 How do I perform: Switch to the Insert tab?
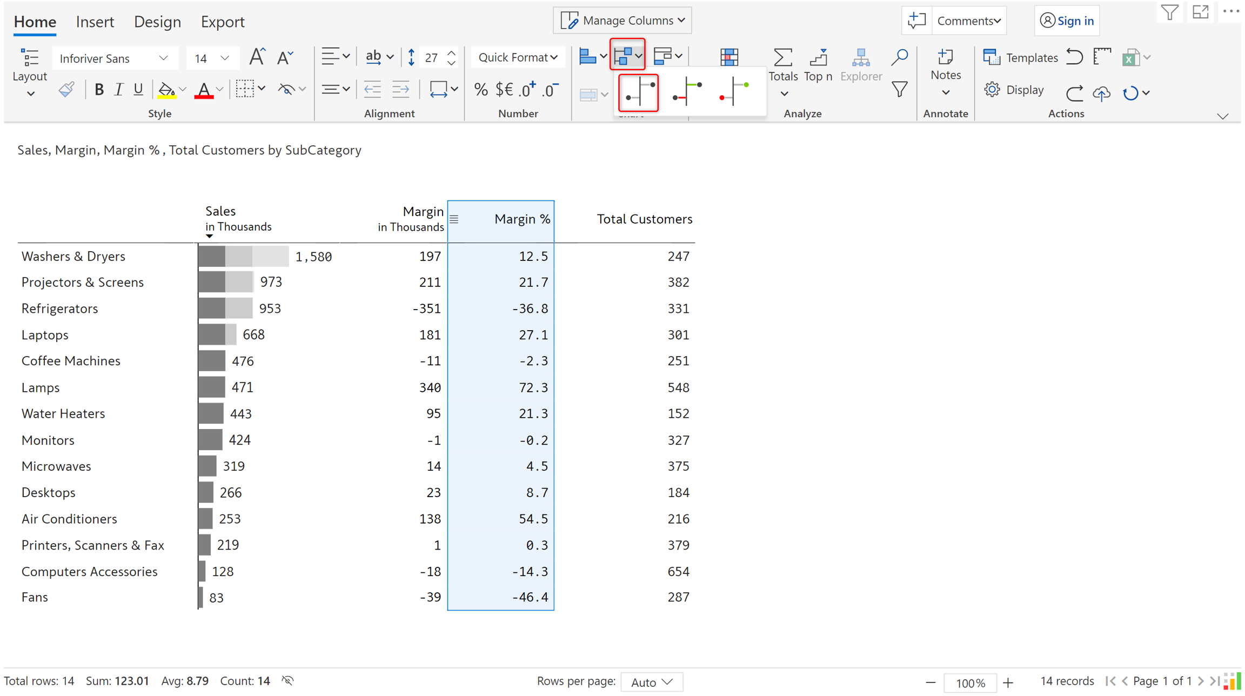(x=95, y=22)
